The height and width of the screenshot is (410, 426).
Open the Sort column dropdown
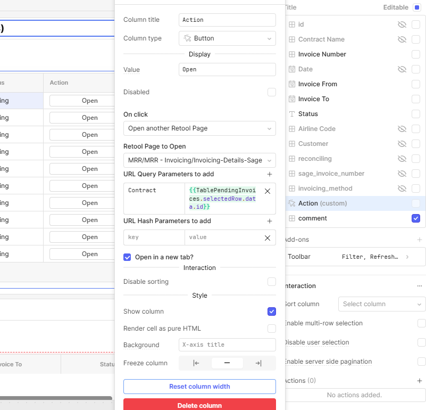(x=381, y=304)
